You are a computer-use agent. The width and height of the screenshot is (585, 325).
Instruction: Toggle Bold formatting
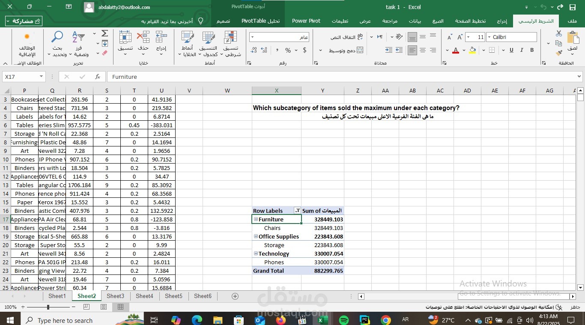(532, 50)
